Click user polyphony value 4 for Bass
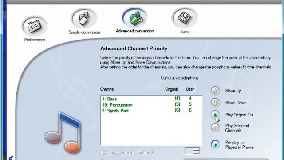 pos(190,99)
